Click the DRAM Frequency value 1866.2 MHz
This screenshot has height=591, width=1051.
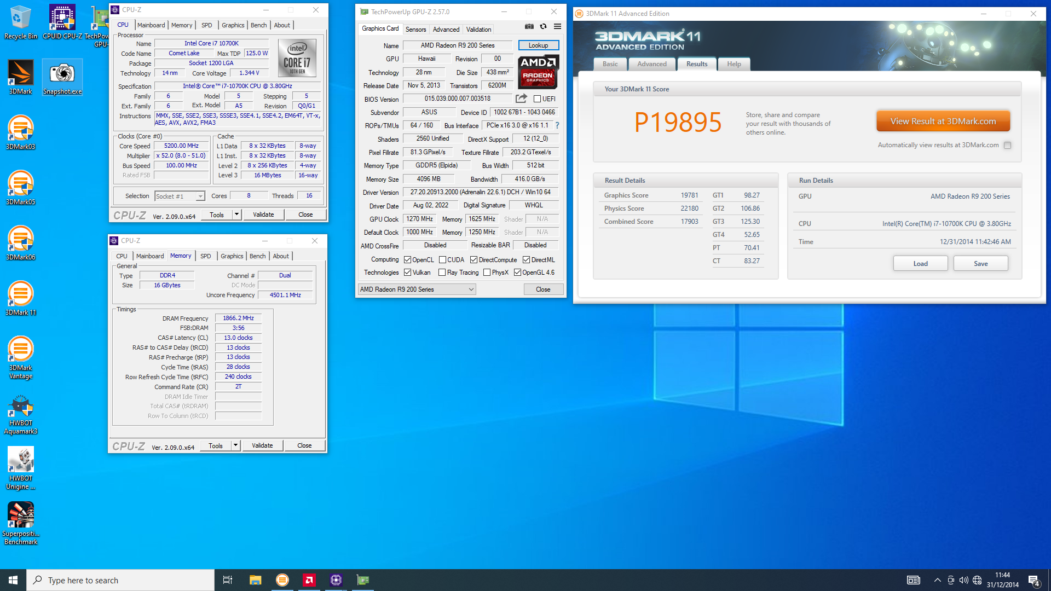point(238,318)
